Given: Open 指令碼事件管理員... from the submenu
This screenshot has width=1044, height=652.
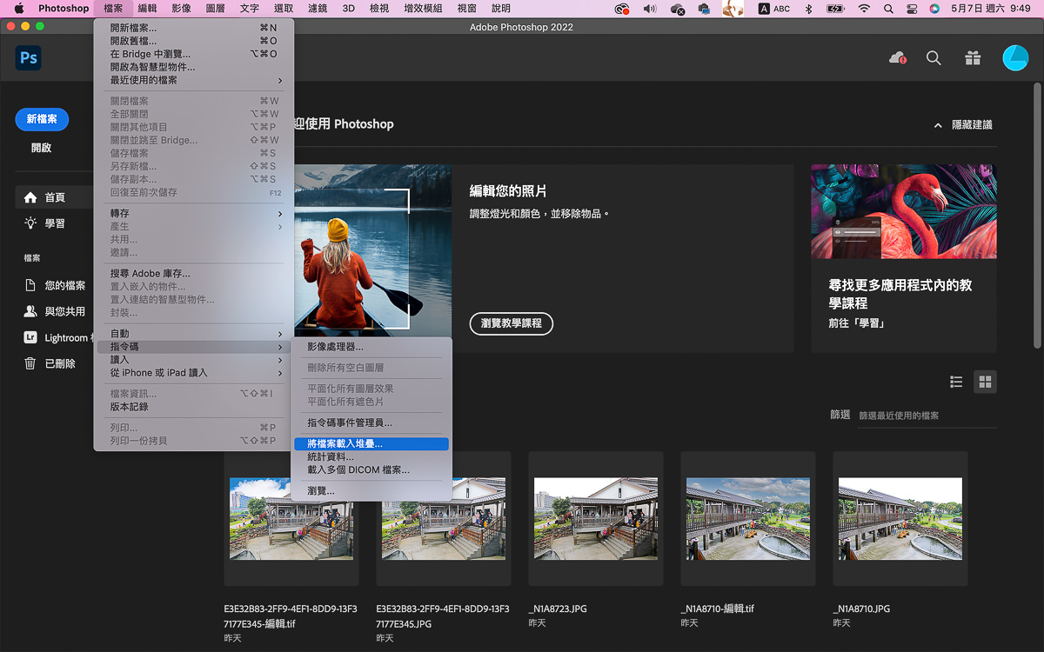Looking at the screenshot, I should tap(371, 423).
